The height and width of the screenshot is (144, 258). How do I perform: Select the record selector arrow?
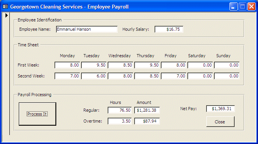tap(6, 15)
